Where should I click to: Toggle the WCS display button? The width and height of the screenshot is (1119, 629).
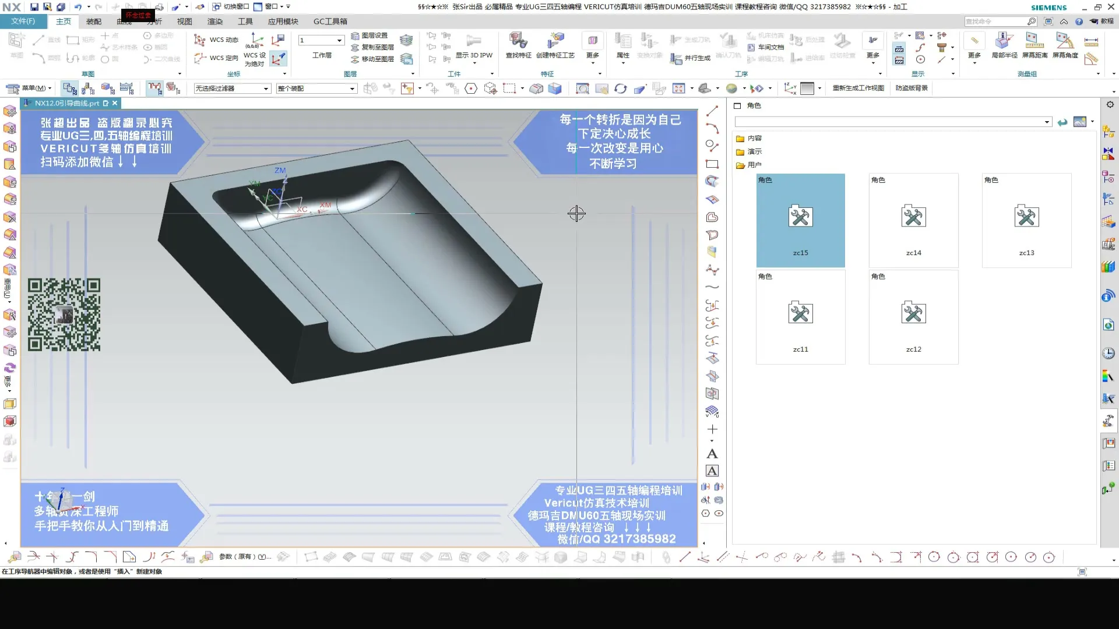(x=278, y=58)
